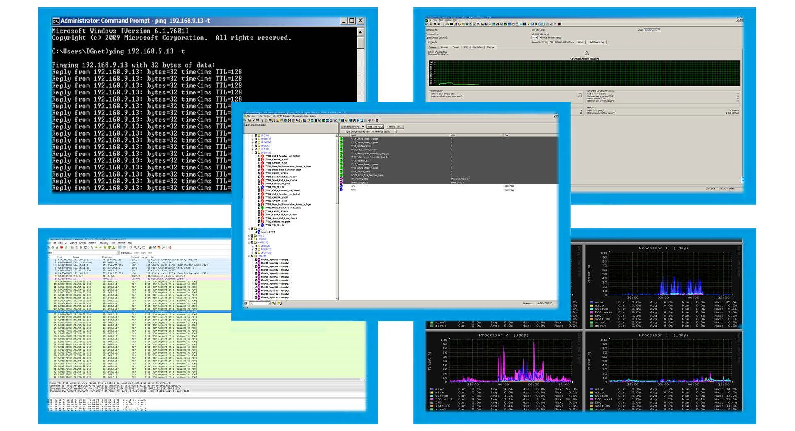Open Find Packet magnifier in Wireshark
This screenshot has width=795, height=431.
coord(92,247)
